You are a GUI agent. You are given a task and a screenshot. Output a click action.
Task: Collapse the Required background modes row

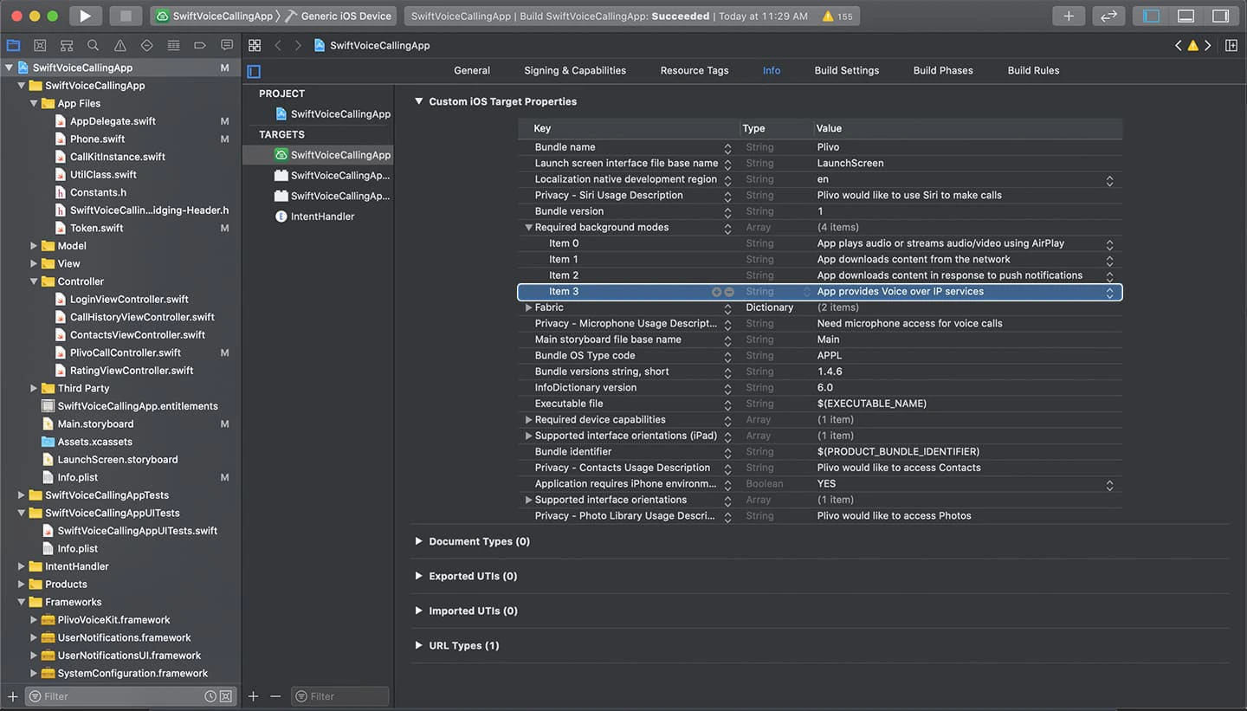[x=528, y=228]
